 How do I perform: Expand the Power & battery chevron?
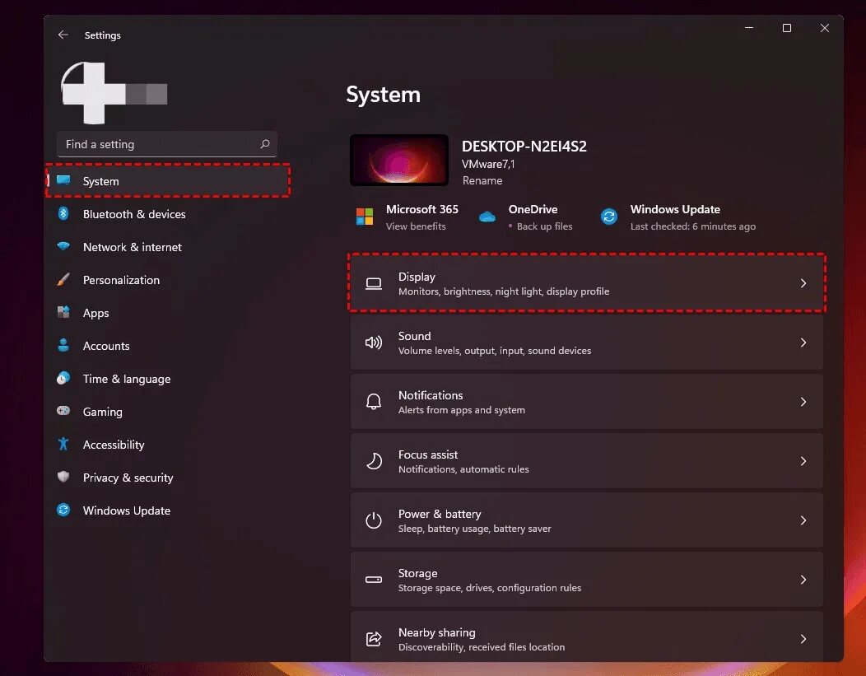coord(803,520)
